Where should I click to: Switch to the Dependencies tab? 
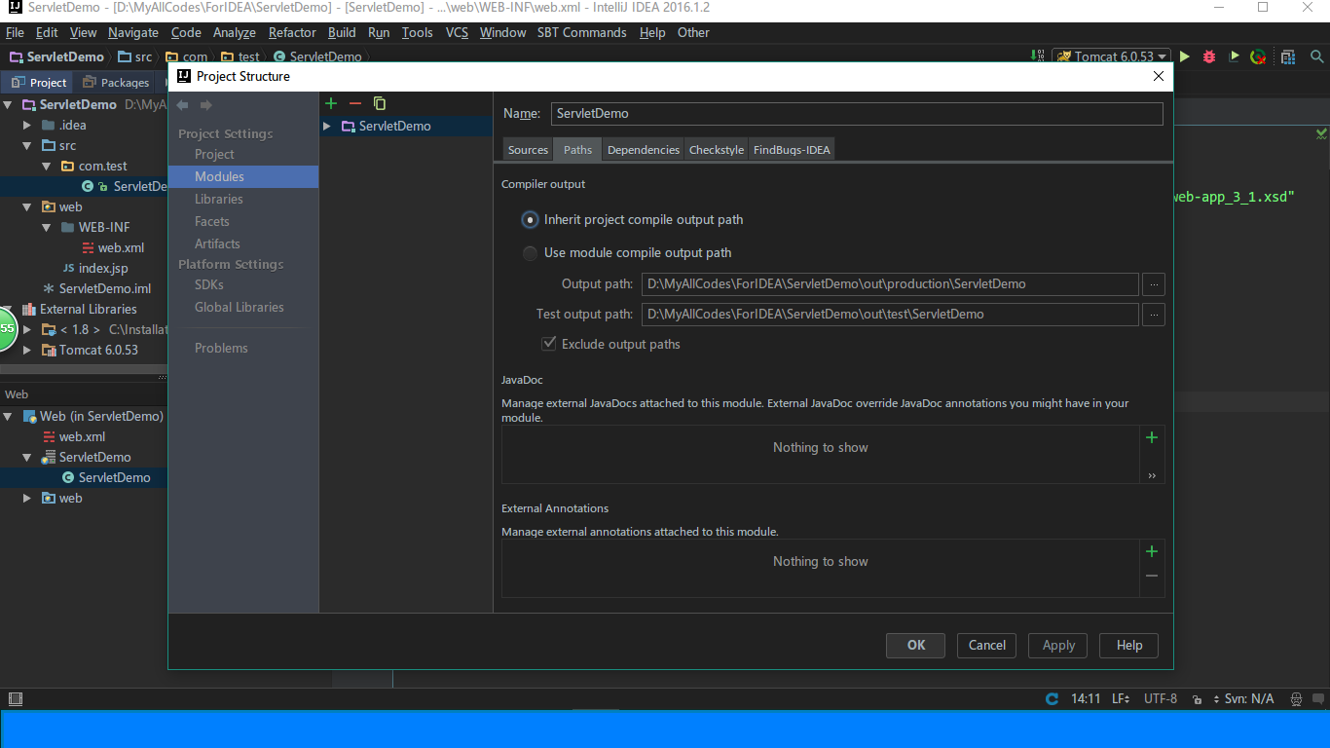(644, 149)
